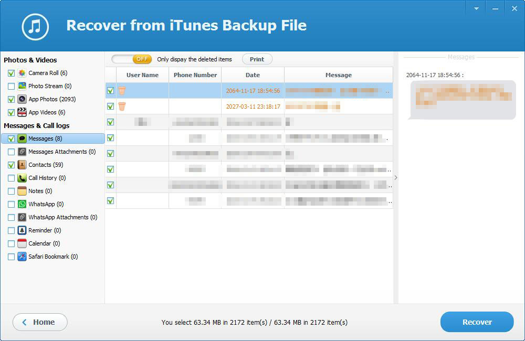Go back with the Home button
Viewport: 525px width, 341px height.
[40, 322]
